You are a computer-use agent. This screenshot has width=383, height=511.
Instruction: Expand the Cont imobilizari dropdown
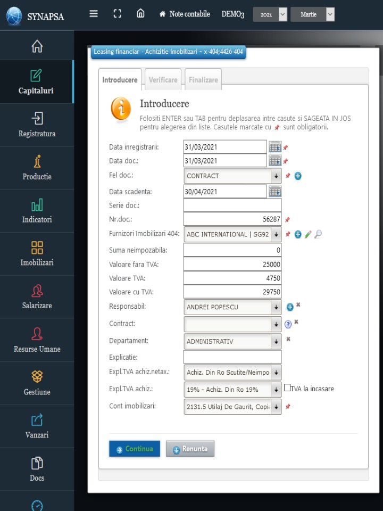click(232, 407)
